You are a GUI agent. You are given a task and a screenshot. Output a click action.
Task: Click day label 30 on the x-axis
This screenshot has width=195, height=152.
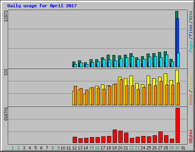coord(177,148)
